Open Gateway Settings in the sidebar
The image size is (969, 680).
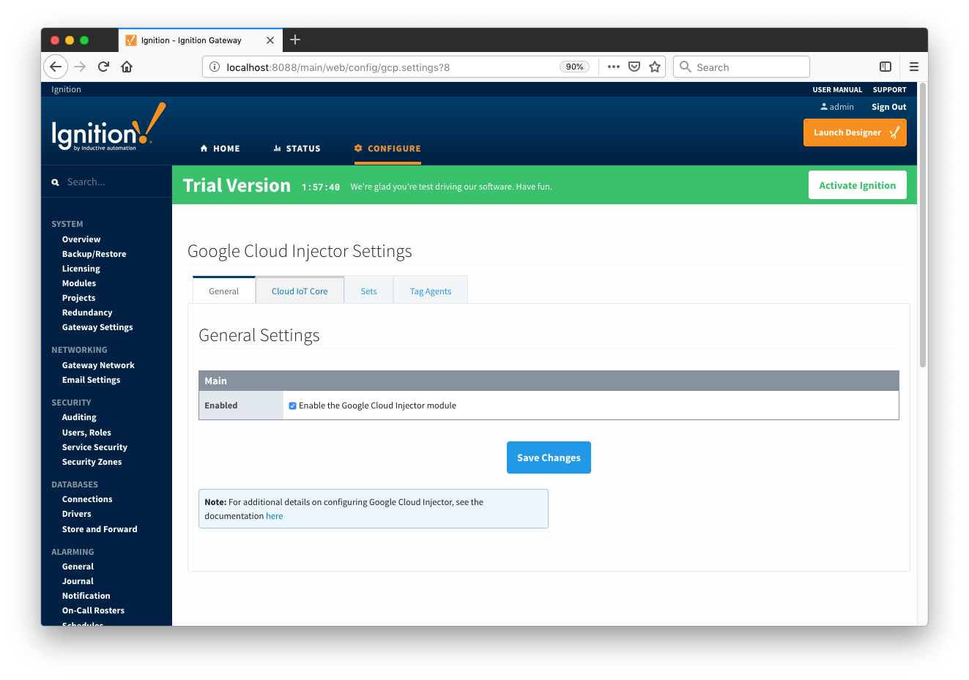[x=97, y=327]
